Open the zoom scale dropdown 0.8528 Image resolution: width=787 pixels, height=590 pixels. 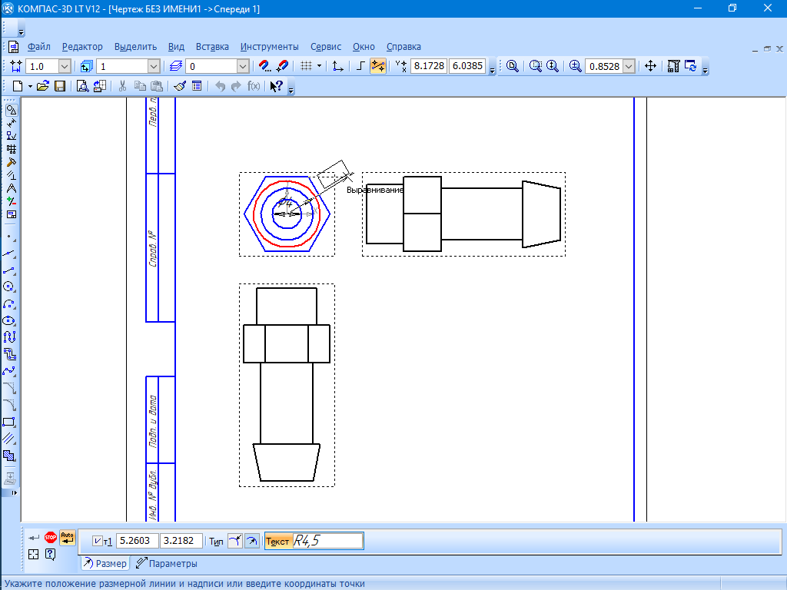tap(629, 66)
